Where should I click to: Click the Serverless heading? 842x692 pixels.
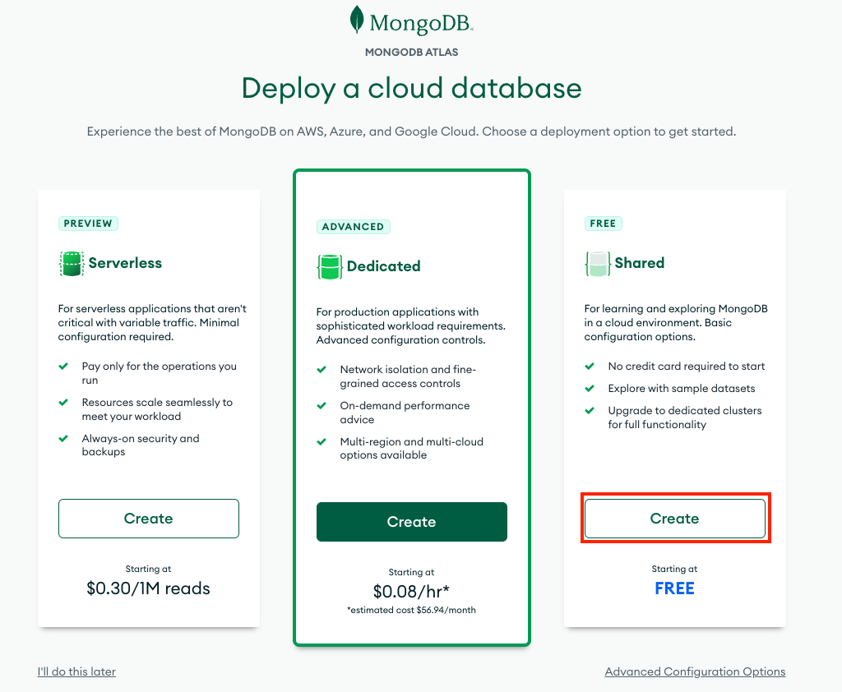point(125,263)
